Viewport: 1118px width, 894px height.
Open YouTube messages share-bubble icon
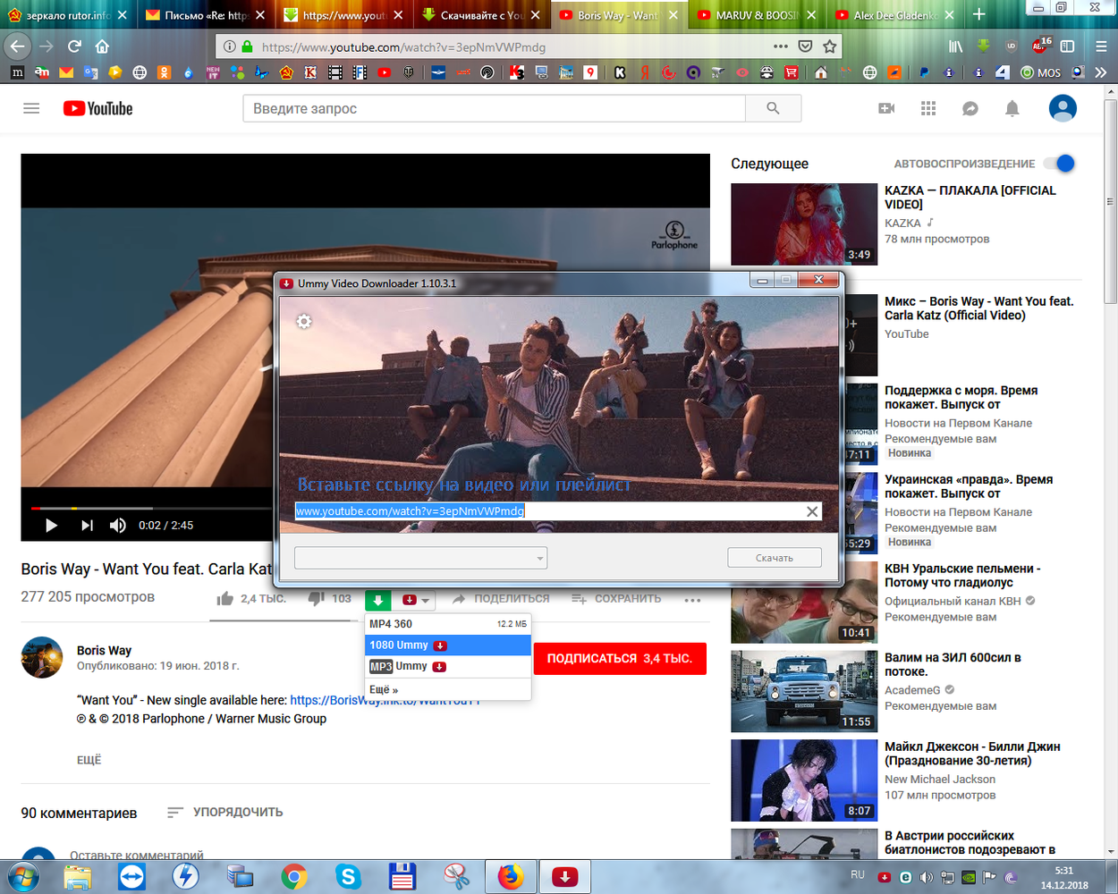[970, 108]
